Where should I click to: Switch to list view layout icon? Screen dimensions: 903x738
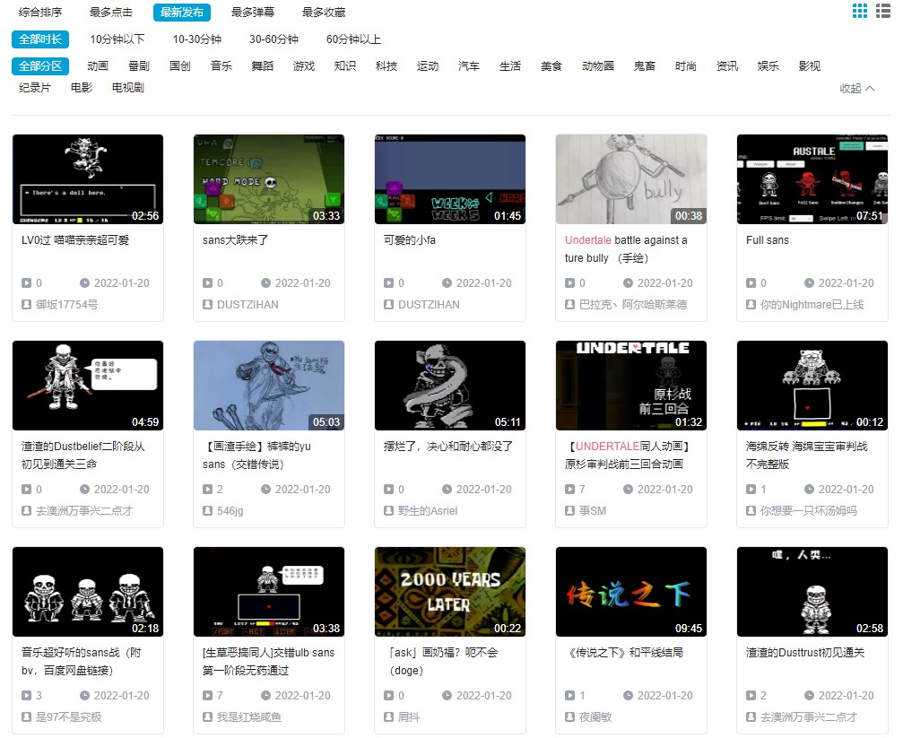tap(883, 11)
